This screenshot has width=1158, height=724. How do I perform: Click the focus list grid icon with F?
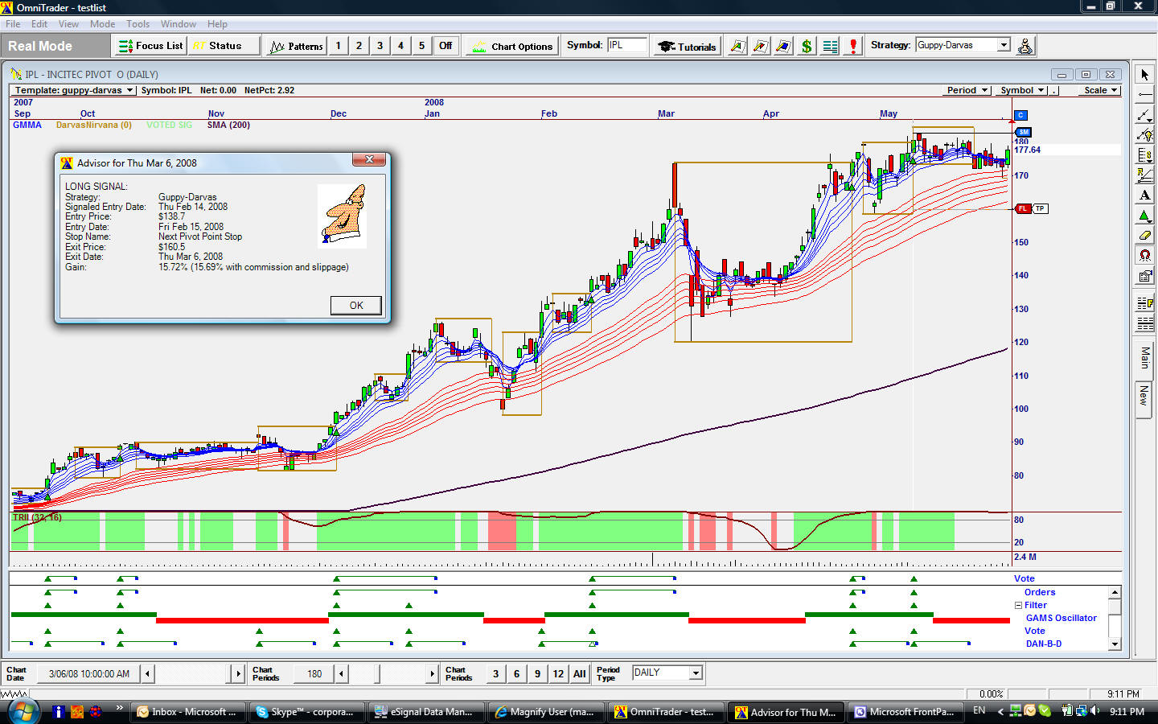(x=1144, y=303)
